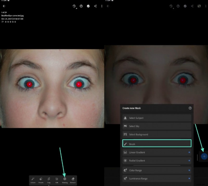
Task: Choose Select Background masking option
Action: (x=156, y=134)
